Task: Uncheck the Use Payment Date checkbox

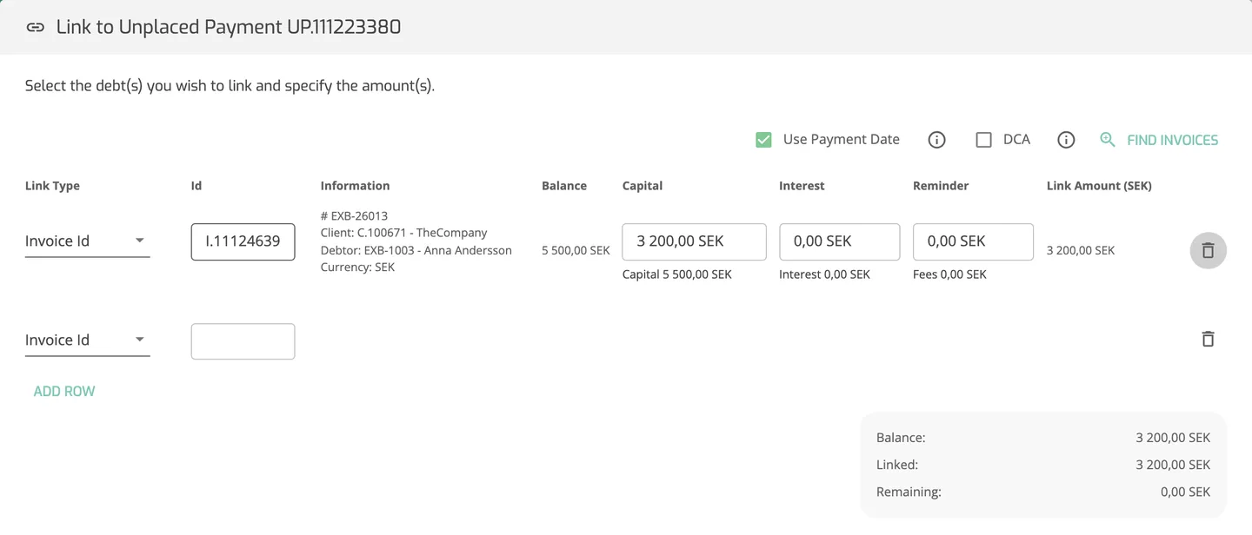Action: pos(763,140)
